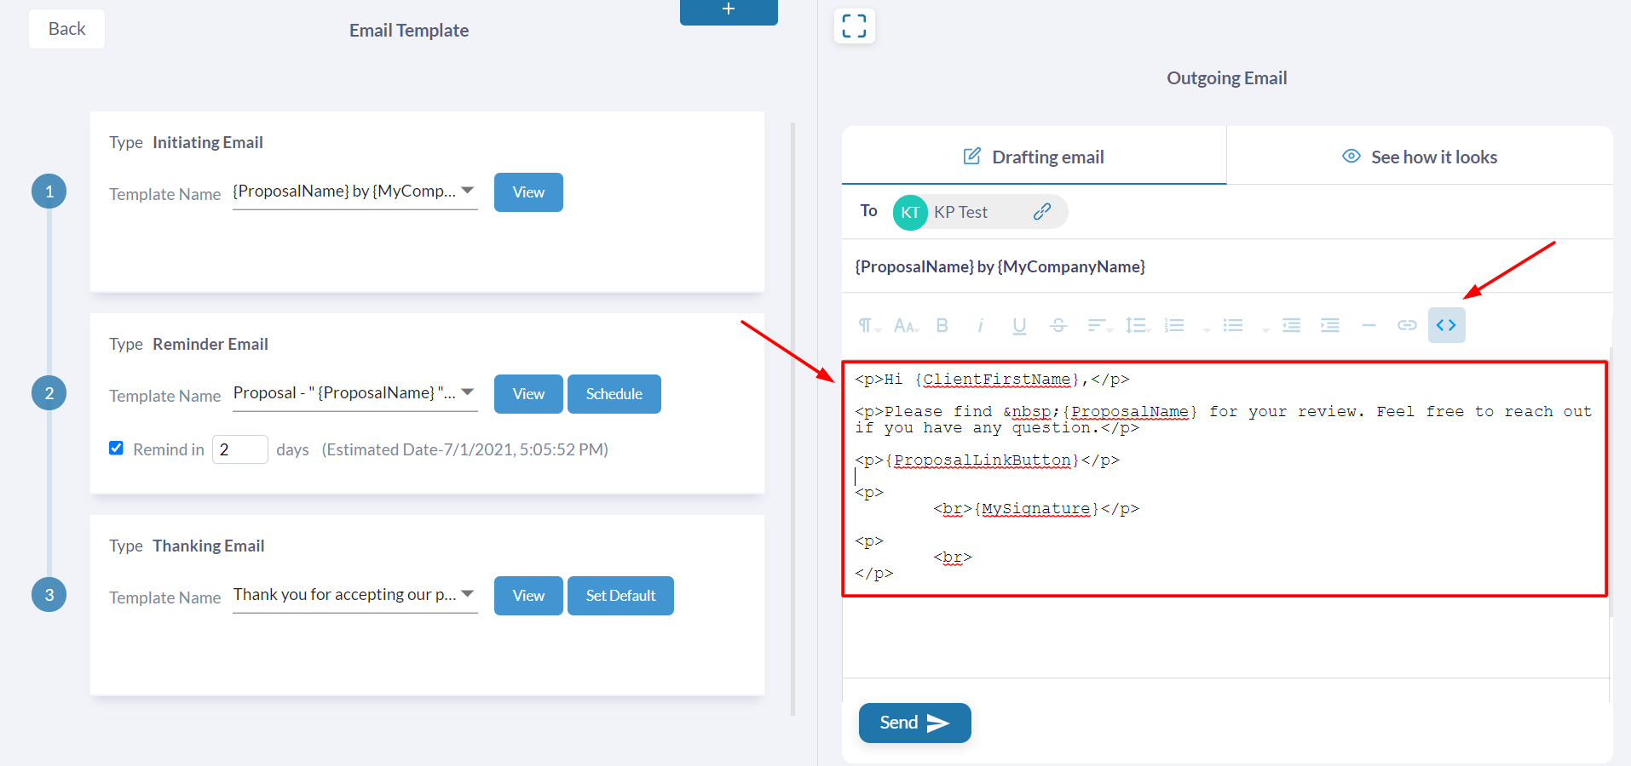The width and height of the screenshot is (1631, 766).
Task: Expand email editor to fullscreen
Action: (x=854, y=26)
